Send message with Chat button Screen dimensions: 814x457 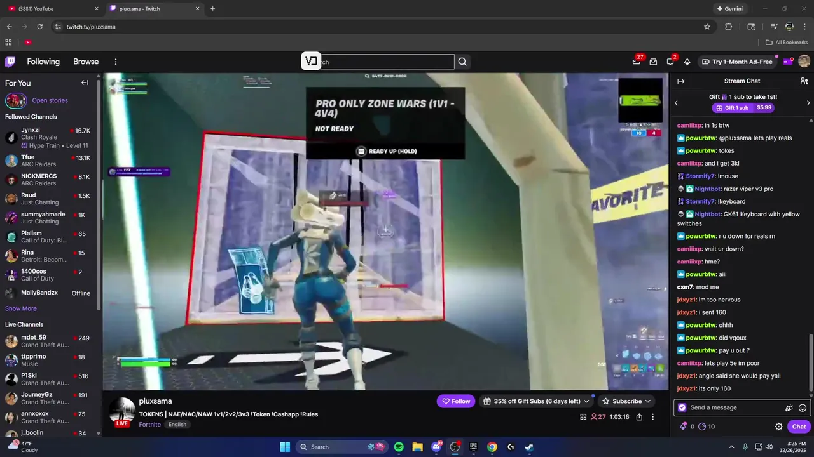799,427
